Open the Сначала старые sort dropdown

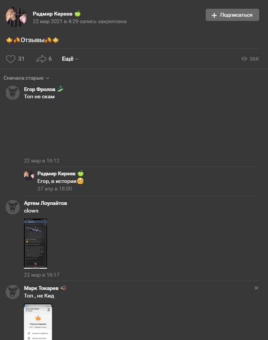(26, 78)
